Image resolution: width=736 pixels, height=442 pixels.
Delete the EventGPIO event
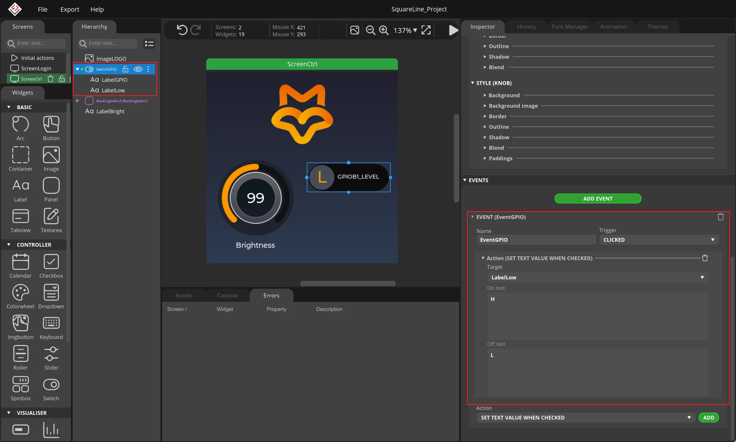pos(721,217)
